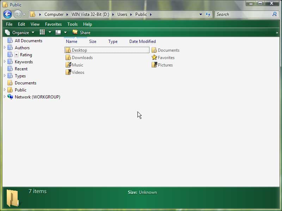Select WIN Vista 32-Bit (D:) breadcrumb
Screen dimensions: 282x211
tap(90, 14)
